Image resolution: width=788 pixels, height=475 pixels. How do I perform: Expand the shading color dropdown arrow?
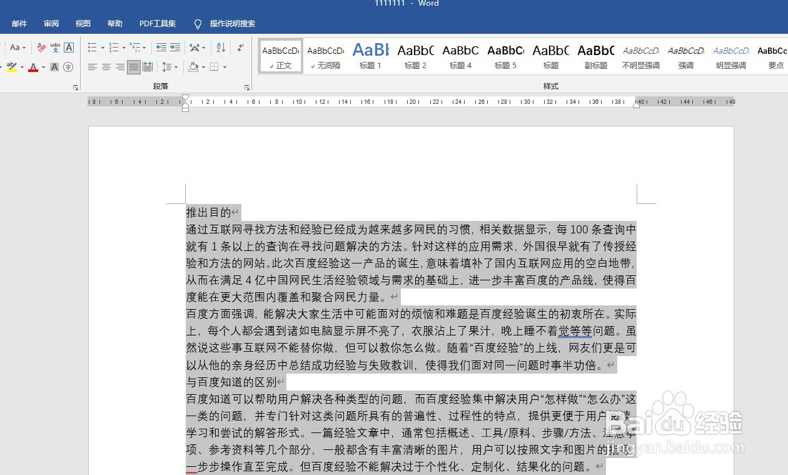[203, 67]
